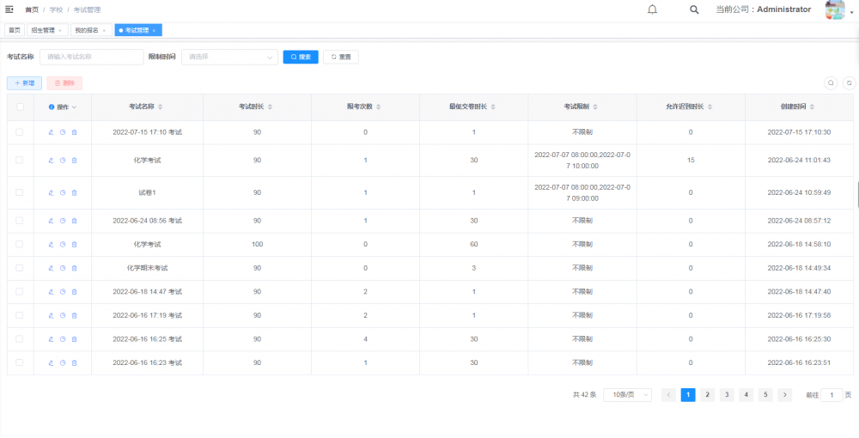Screen dimensions: 859x438
Task: Toggle the search bar using the round magnifier icon
Action: [x=831, y=83]
